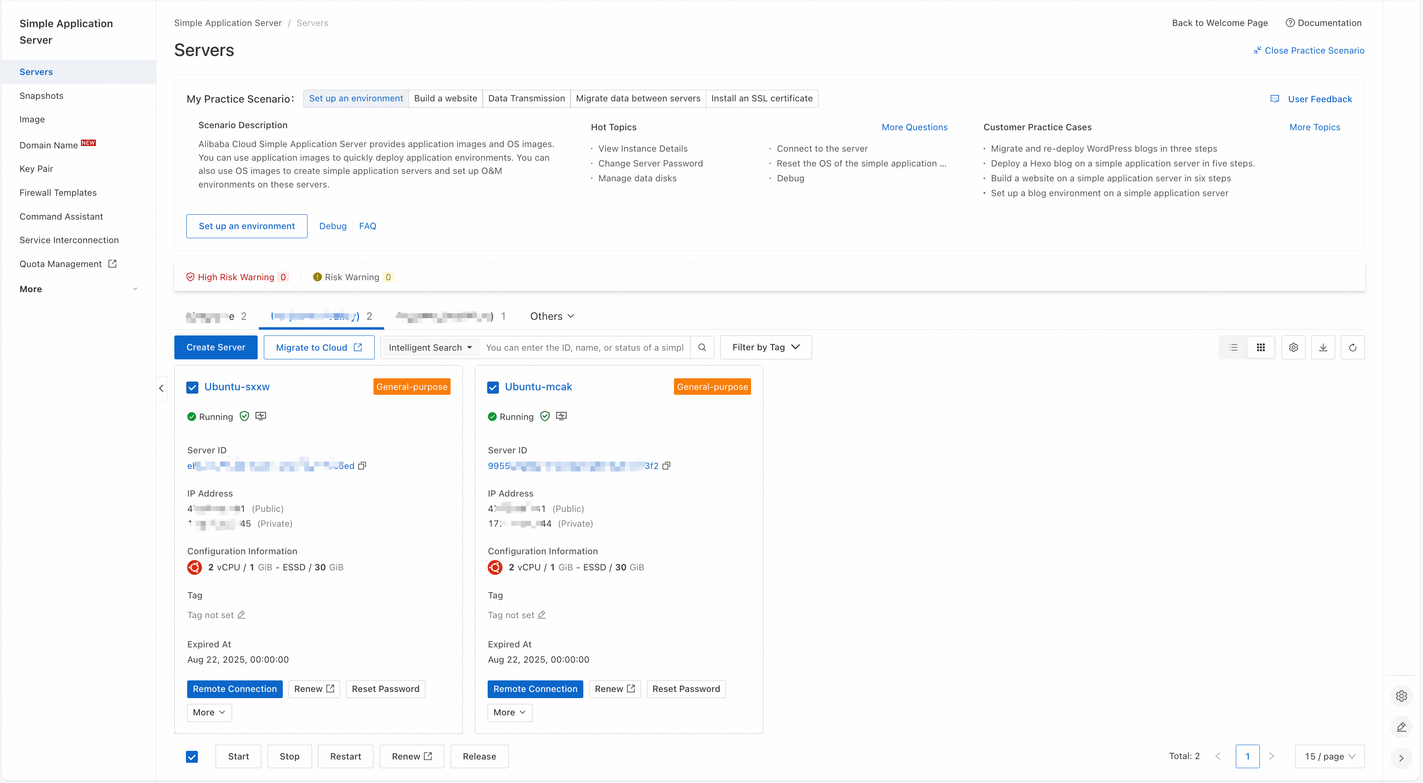The image size is (1423, 783).
Task: Toggle the select-all checkbox near Start button
Action: 192,757
